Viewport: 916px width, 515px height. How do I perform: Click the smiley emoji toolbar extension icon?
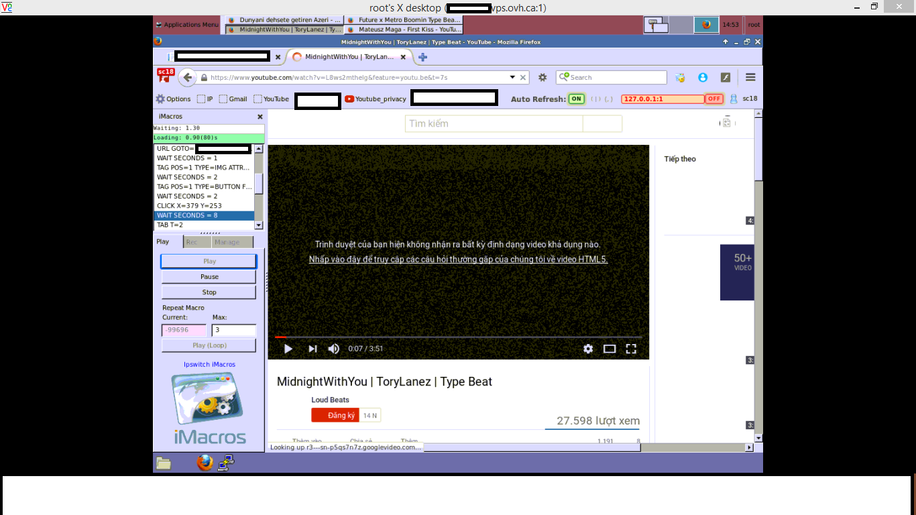pyautogui.click(x=681, y=77)
